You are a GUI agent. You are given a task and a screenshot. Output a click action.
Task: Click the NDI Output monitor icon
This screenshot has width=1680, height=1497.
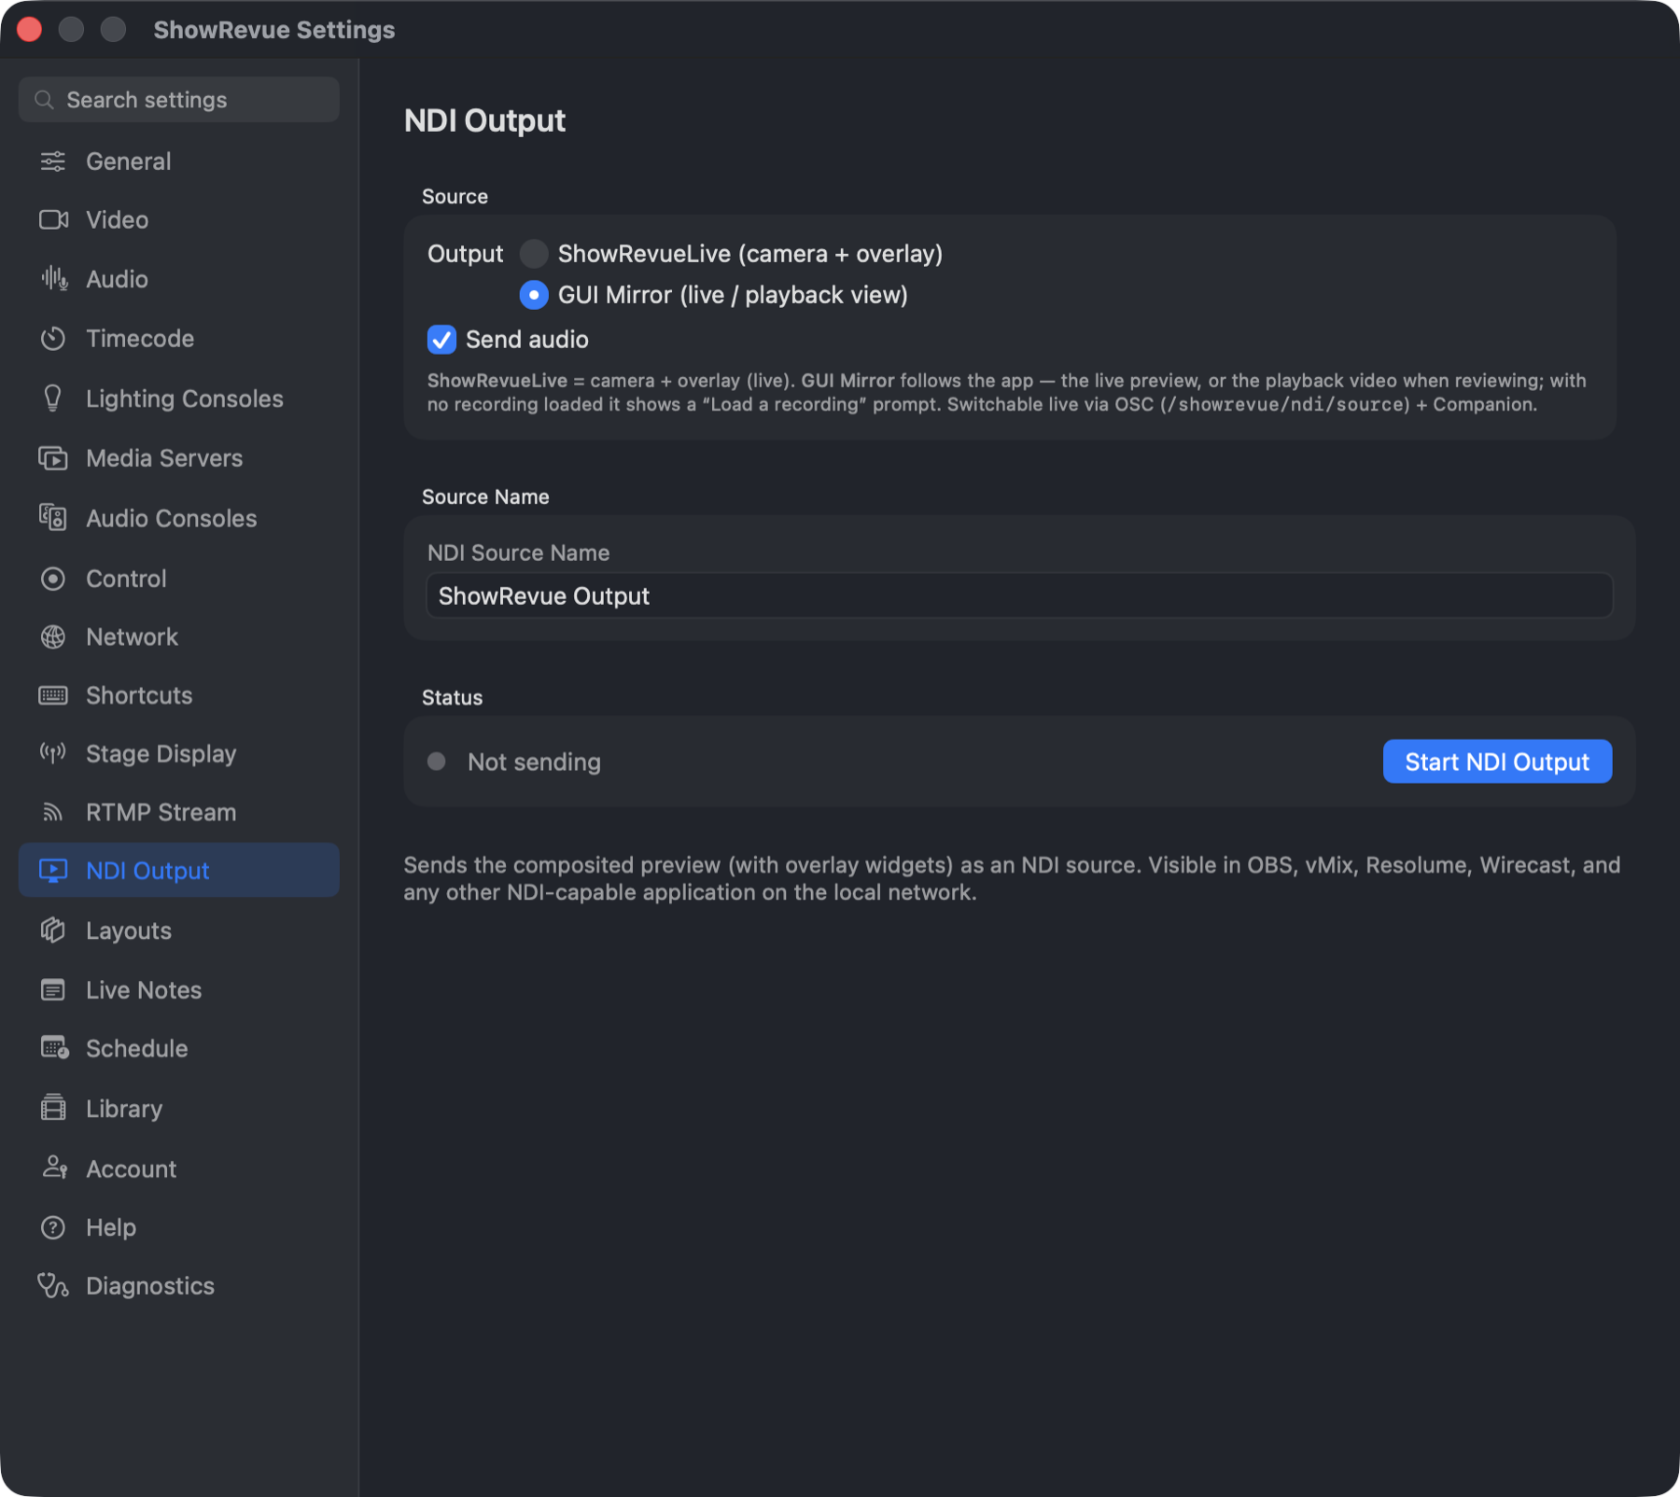click(x=53, y=871)
